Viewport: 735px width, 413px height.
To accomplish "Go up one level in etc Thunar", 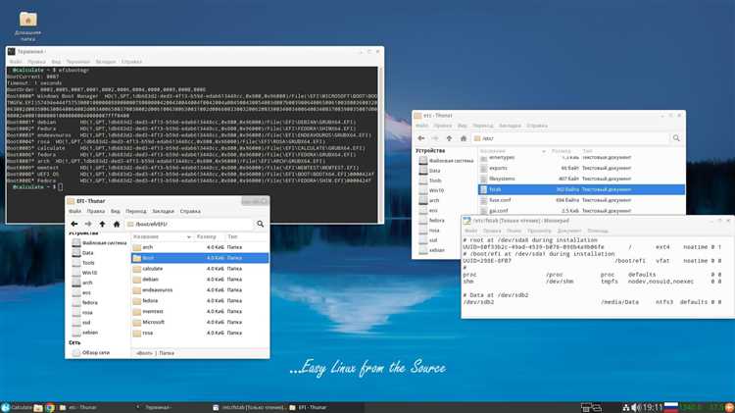I will tap(449, 138).
